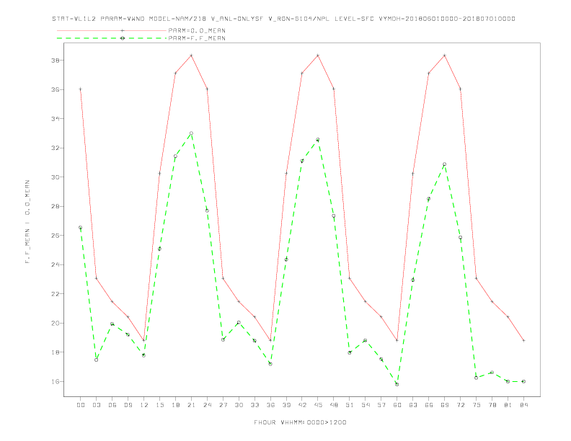This screenshot has width=571, height=441.
Task: Click x-axis forecast hour label 48
Action: coord(334,405)
